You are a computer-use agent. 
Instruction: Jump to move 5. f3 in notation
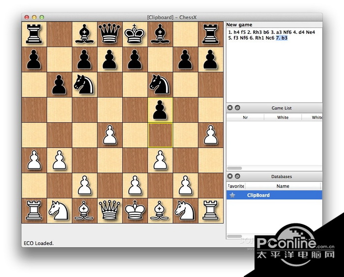[233, 38]
